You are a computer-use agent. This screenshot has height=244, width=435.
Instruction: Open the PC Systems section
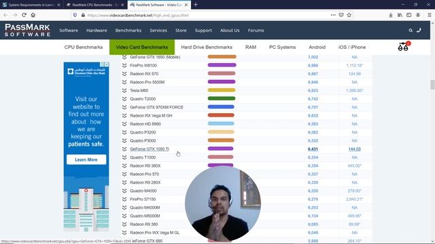click(x=283, y=47)
